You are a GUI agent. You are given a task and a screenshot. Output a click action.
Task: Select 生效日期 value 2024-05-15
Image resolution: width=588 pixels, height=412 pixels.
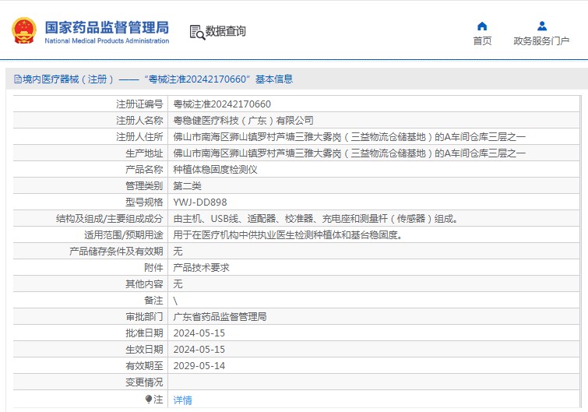[x=199, y=350]
